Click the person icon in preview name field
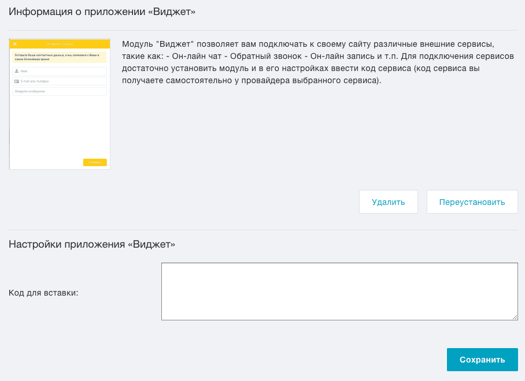Screen dimensions: 525x381 click(x=17, y=71)
